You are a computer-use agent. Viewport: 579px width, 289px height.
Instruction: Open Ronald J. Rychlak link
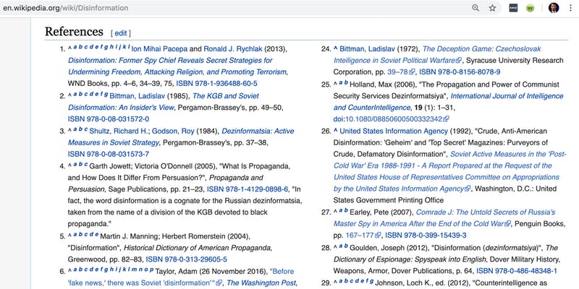pos(233,49)
